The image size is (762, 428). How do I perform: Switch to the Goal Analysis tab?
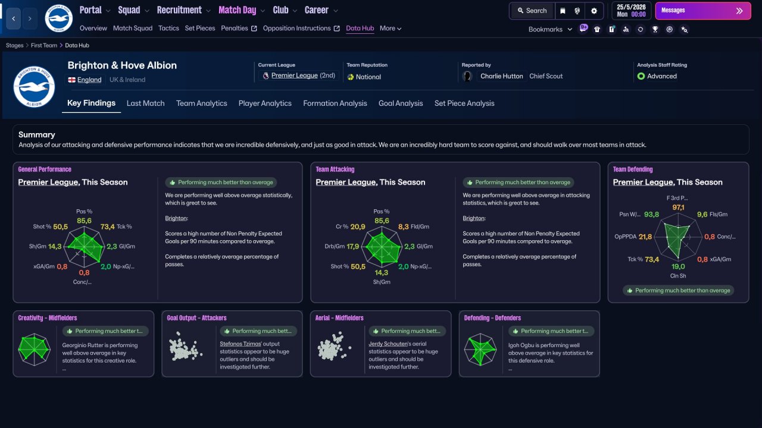401,103
